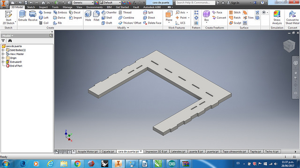Open the Import command
Screen dimensions: 300x168
[75, 18]
